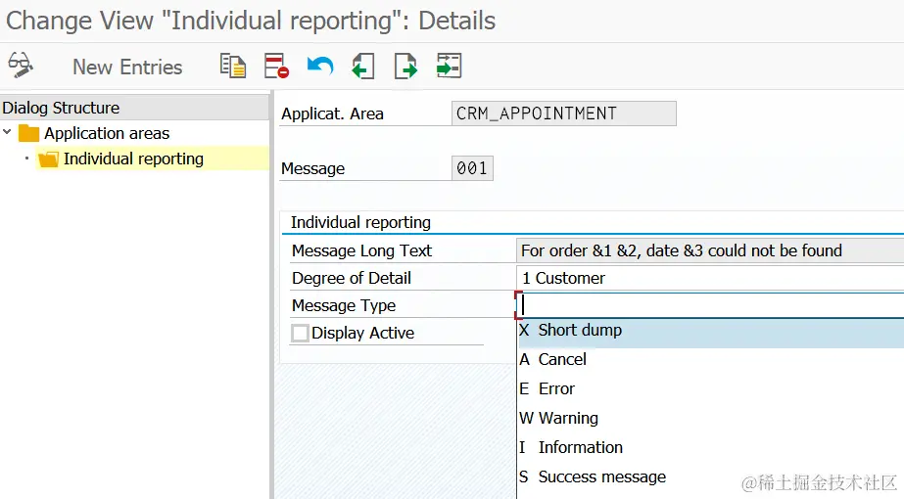
Task: Select Individual reporting in the dialog structure
Action: click(133, 159)
